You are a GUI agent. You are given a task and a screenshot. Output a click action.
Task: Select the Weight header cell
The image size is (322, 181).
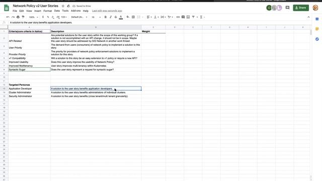click(153, 31)
